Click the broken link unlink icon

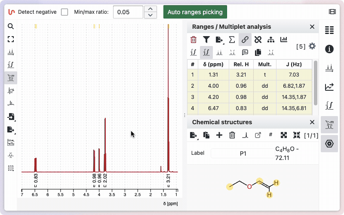click(258, 40)
